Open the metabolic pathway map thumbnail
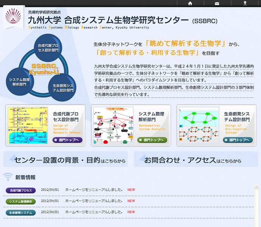 click(28, 125)
